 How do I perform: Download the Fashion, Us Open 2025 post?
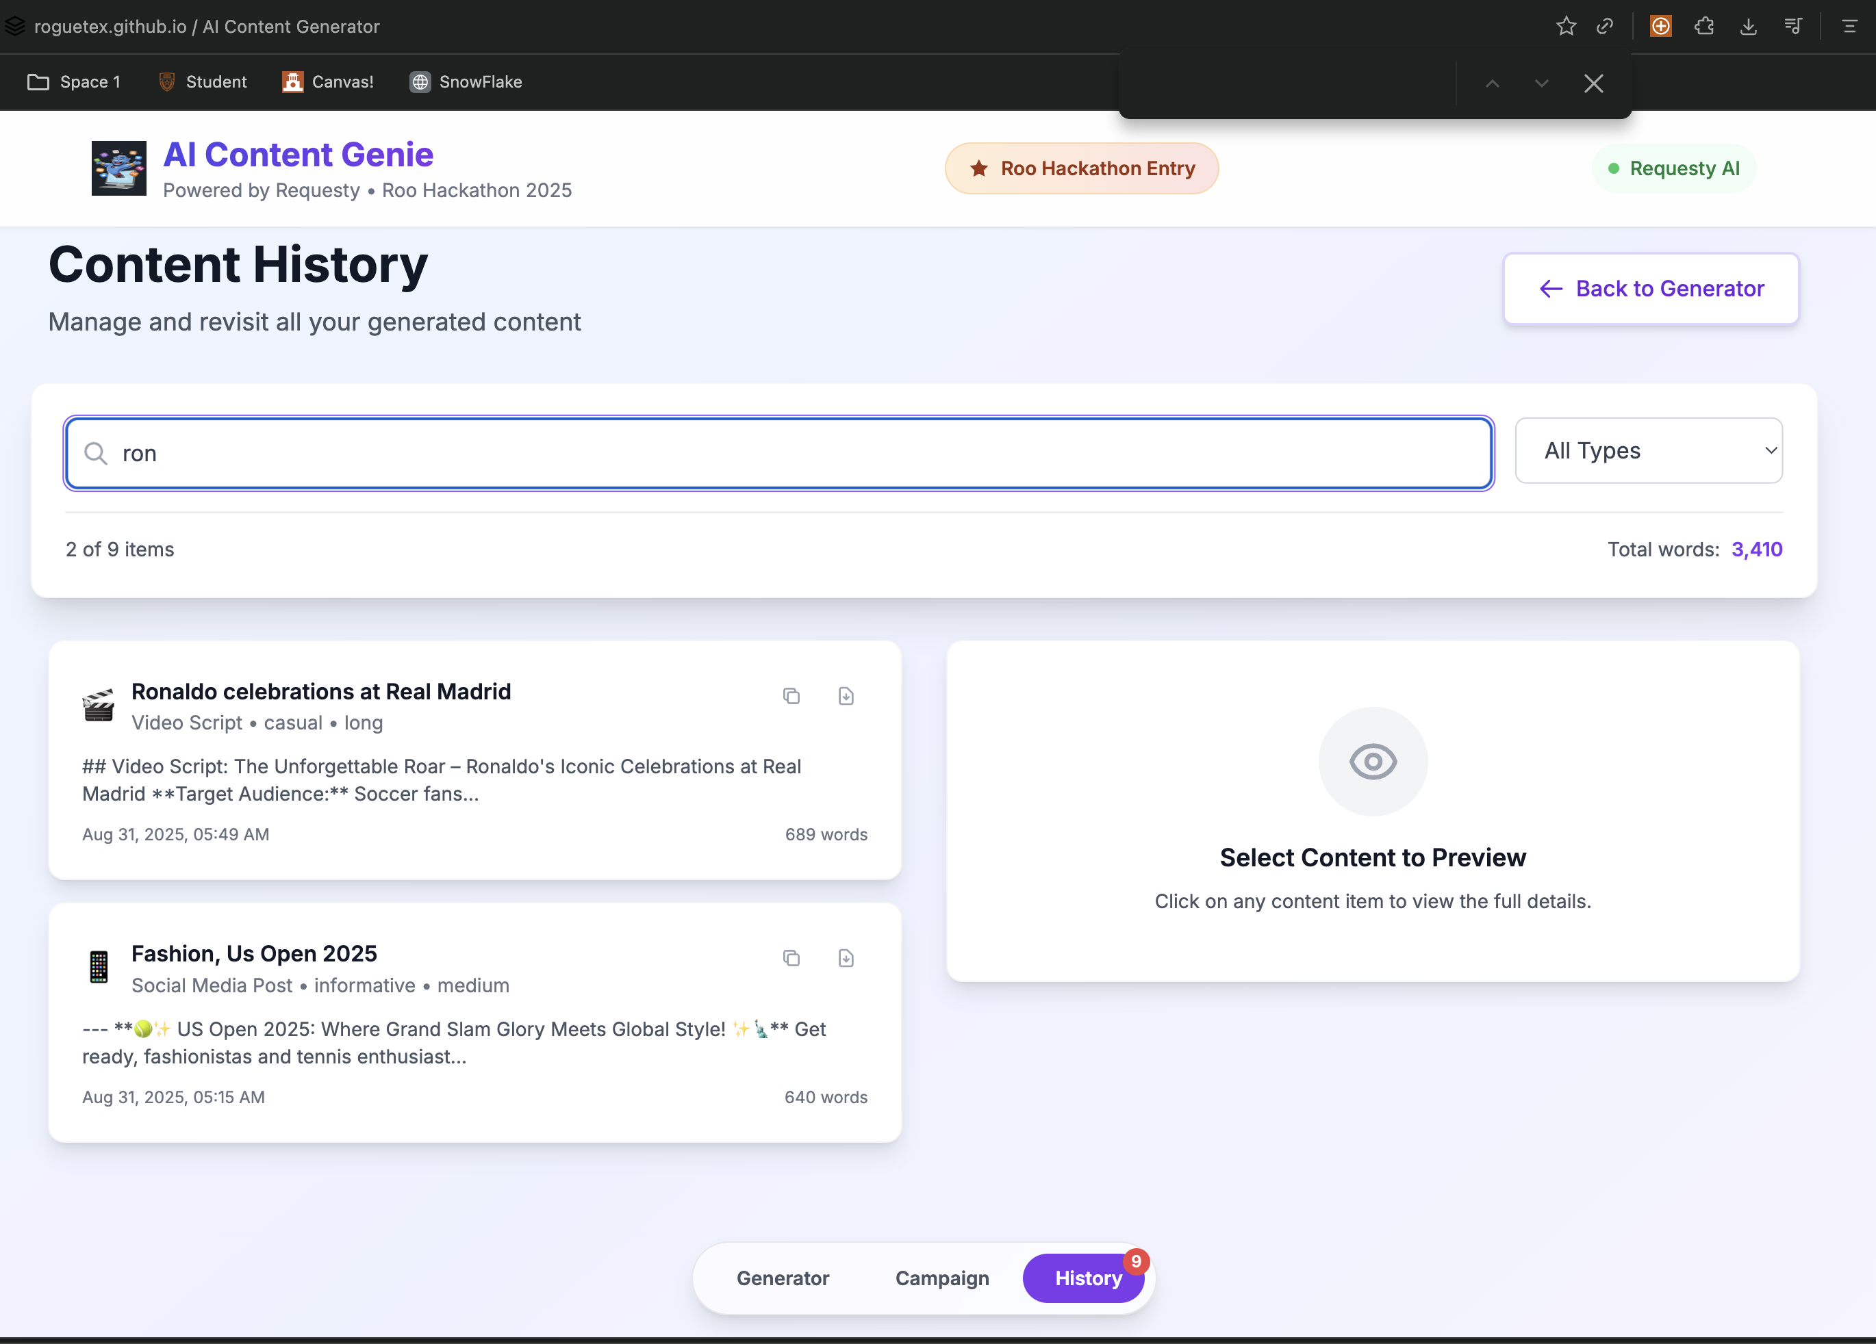[x=846, y=958]
